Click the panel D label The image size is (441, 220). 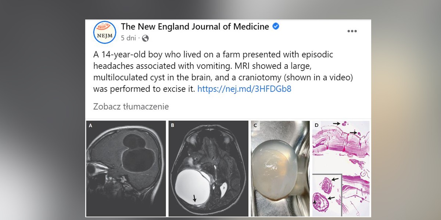coord(317,126)
